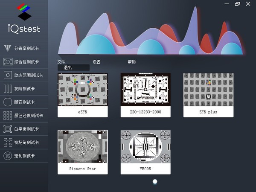The width and height of the screenshot is (256, 192).
Task: Click the 灰阶测试卡 three-bars icon
Action: 8,89
